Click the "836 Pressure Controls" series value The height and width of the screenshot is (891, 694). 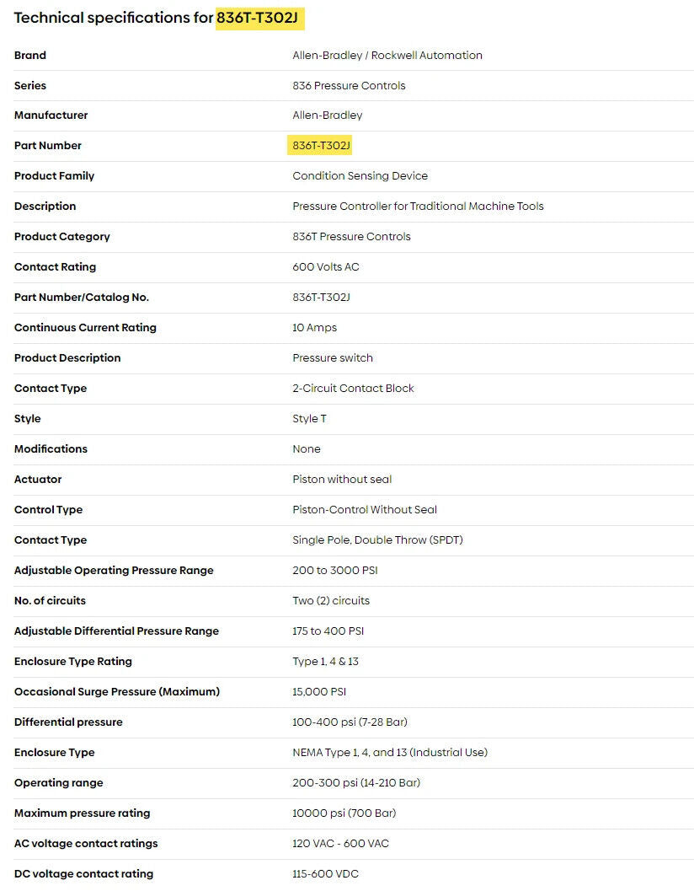[349, 86]
